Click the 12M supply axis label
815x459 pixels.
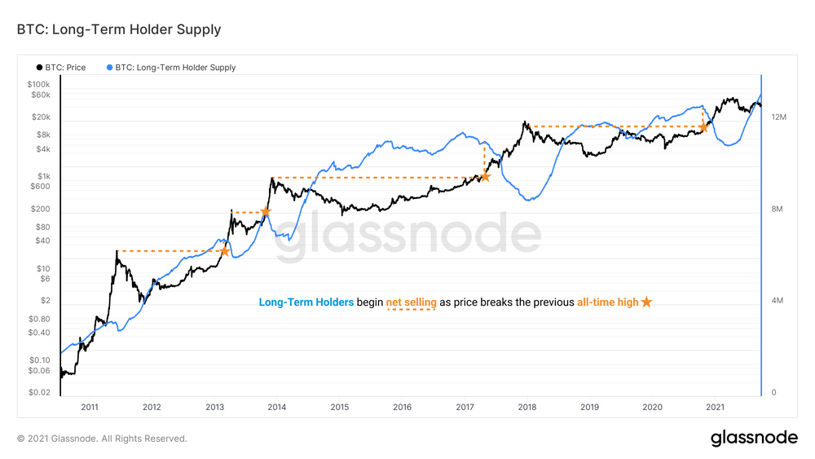778,117
